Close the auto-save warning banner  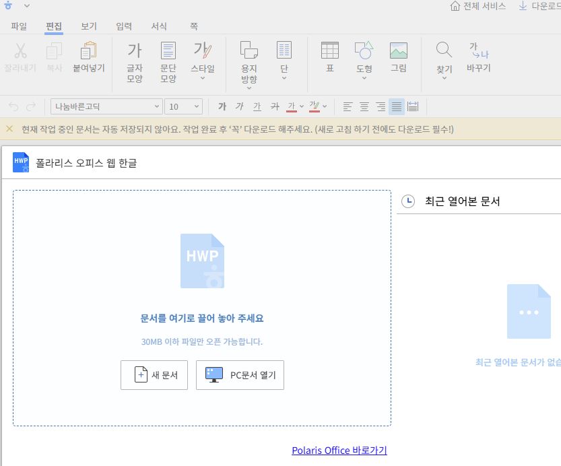9,129
